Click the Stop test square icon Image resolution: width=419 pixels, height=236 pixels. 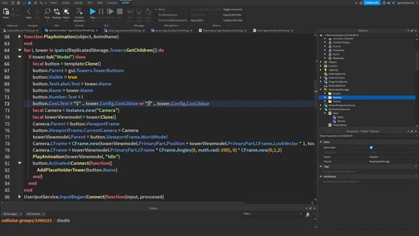pos(120,12)
